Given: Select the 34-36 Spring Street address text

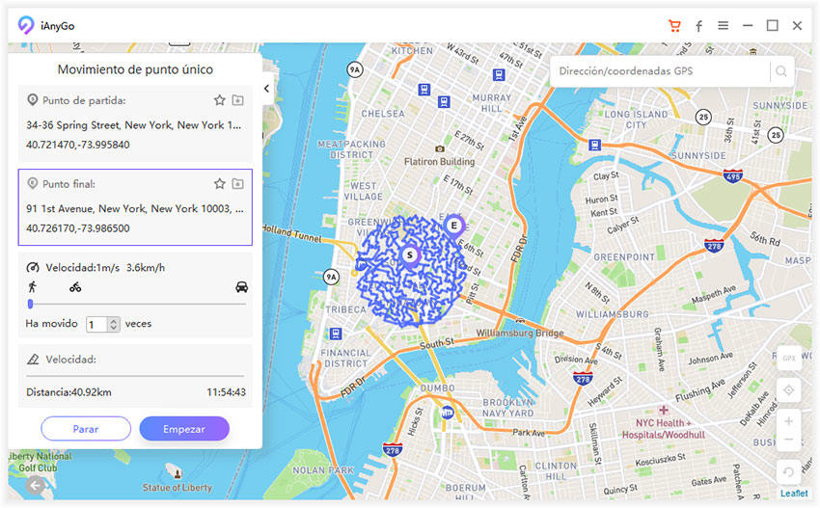Looking at the screenshot, I should coord(134,125).
